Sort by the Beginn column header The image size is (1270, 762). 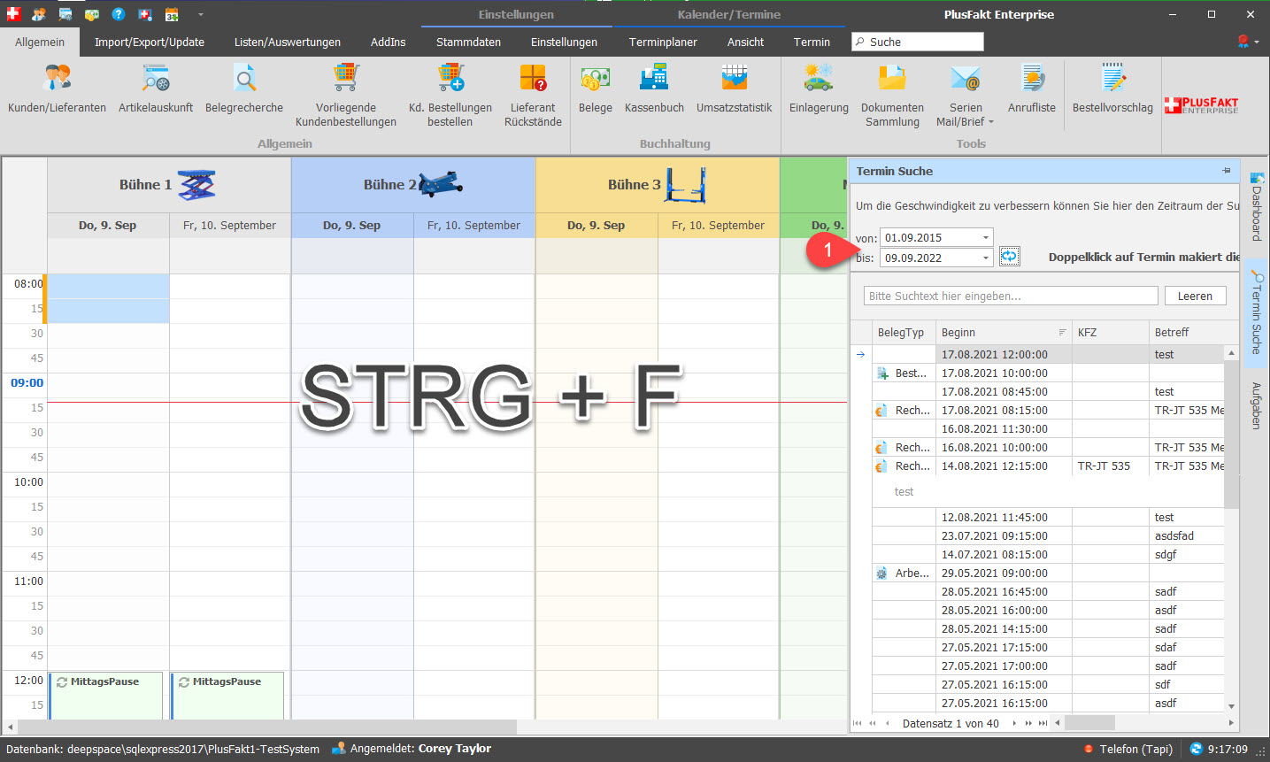[1004, 332]
